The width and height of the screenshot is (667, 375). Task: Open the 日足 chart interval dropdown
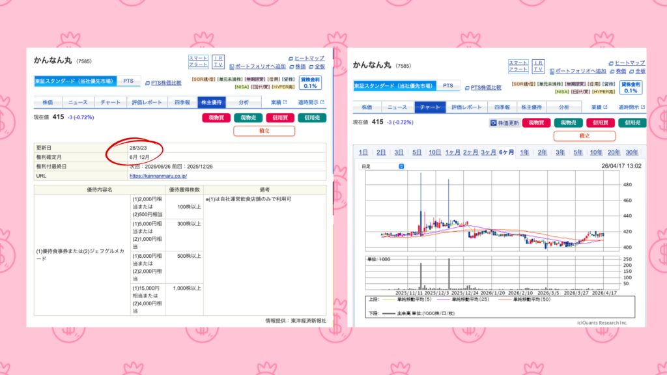pos(384,166)
